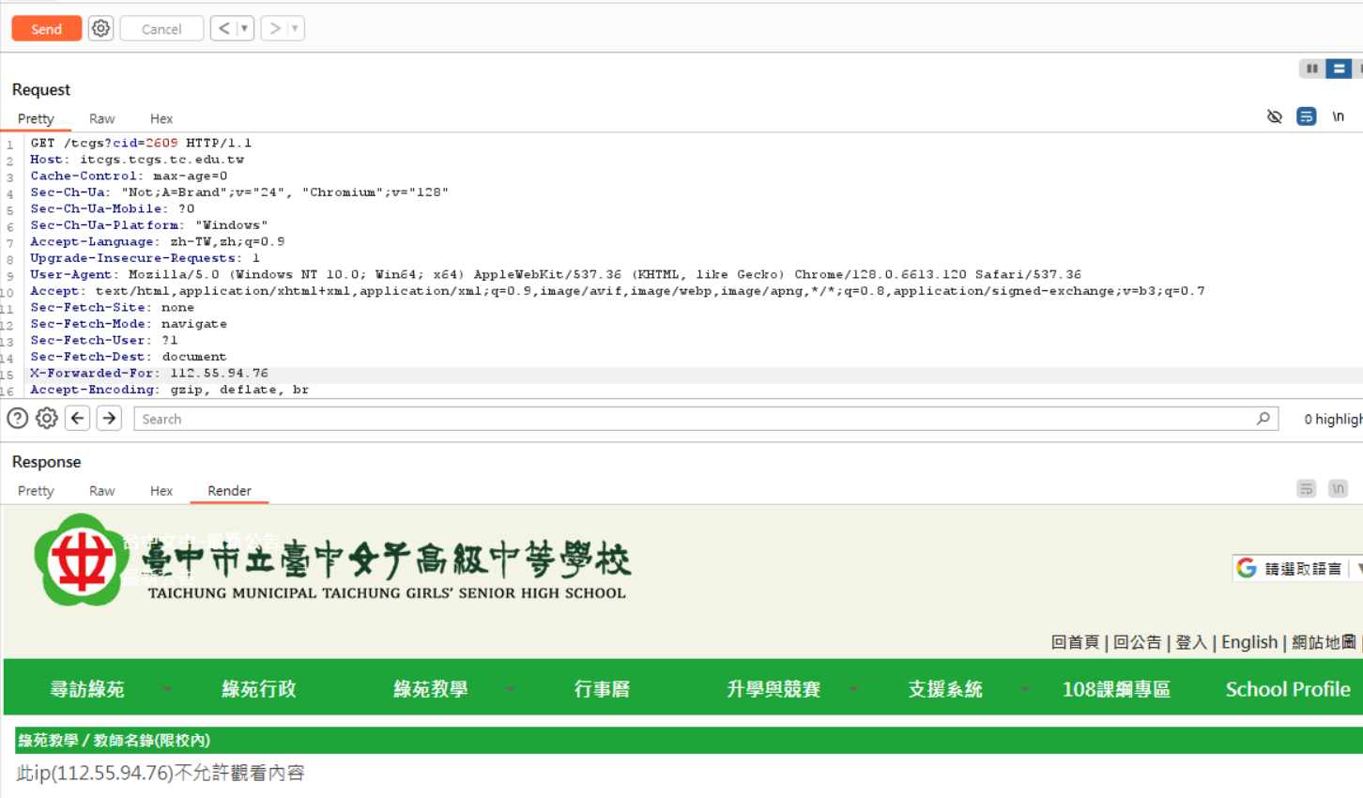Open the School Profile menu item
Screen dimensions: 1363x798
[1288, 689]
